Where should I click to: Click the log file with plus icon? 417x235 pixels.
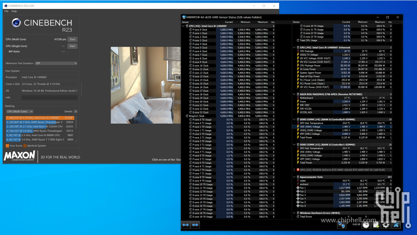tap(376, 225)
